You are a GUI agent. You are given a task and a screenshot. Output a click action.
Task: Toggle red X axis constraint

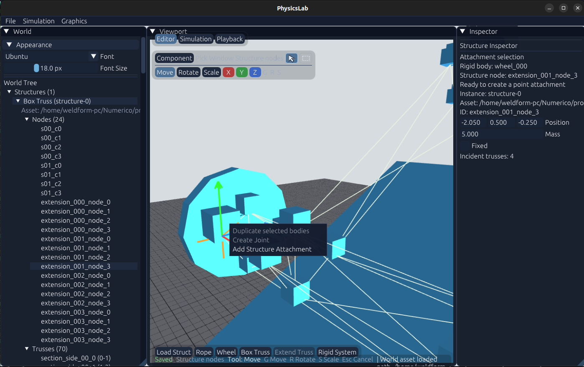(228, 72)
